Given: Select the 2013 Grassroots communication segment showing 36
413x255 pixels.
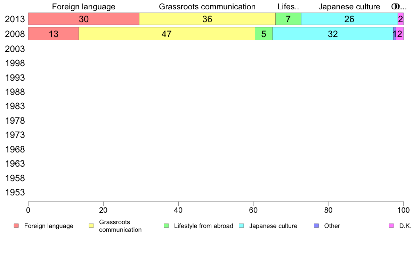Looking at the screenshot, I should (x=207, y=19).
